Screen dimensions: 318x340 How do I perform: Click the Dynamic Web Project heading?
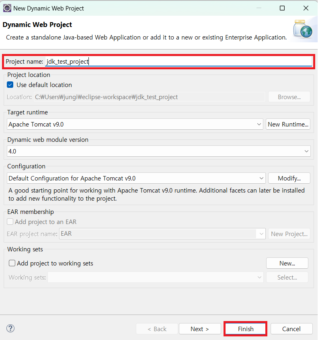click(37, 25)
